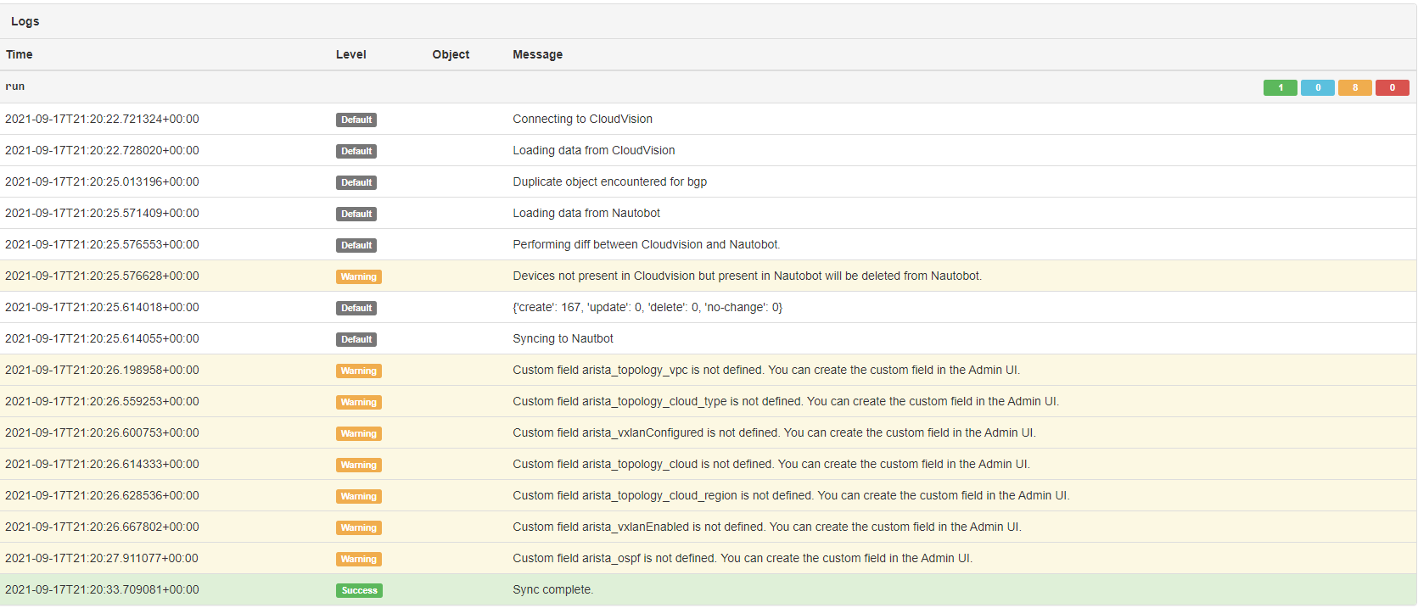
Task: Select the 'Duplicate object encountered for bgp' message
Action: click(x=610, y=181)
